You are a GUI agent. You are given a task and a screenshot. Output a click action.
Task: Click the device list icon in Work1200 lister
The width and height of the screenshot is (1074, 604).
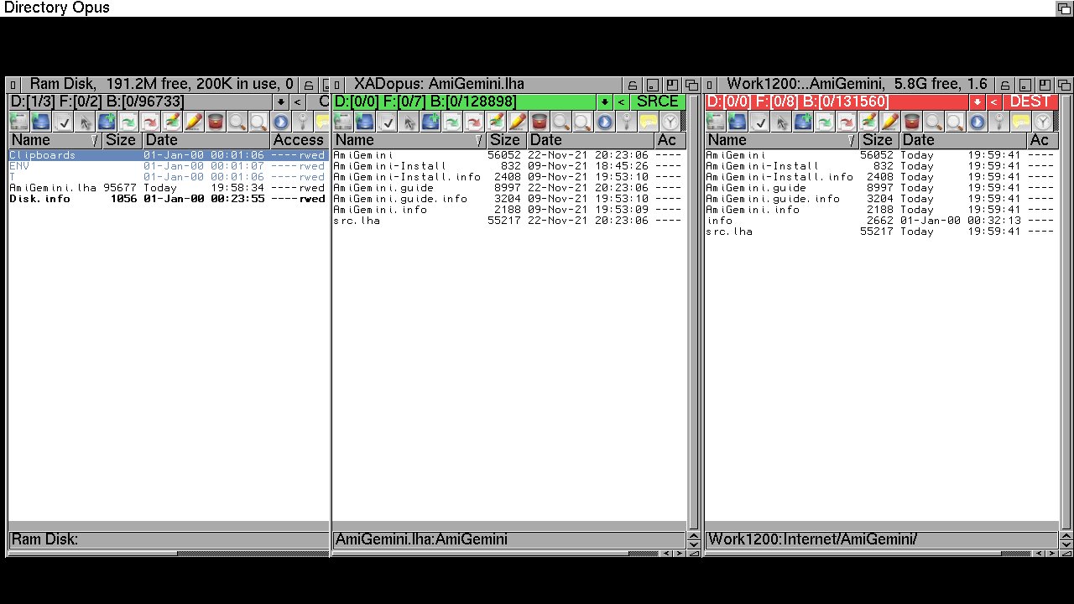(715, 122)
